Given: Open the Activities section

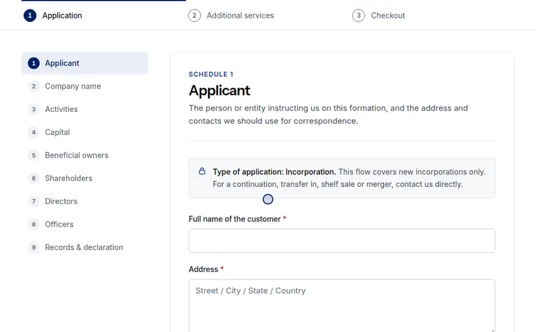Looking at the screenshot, I should pos(85,109).
